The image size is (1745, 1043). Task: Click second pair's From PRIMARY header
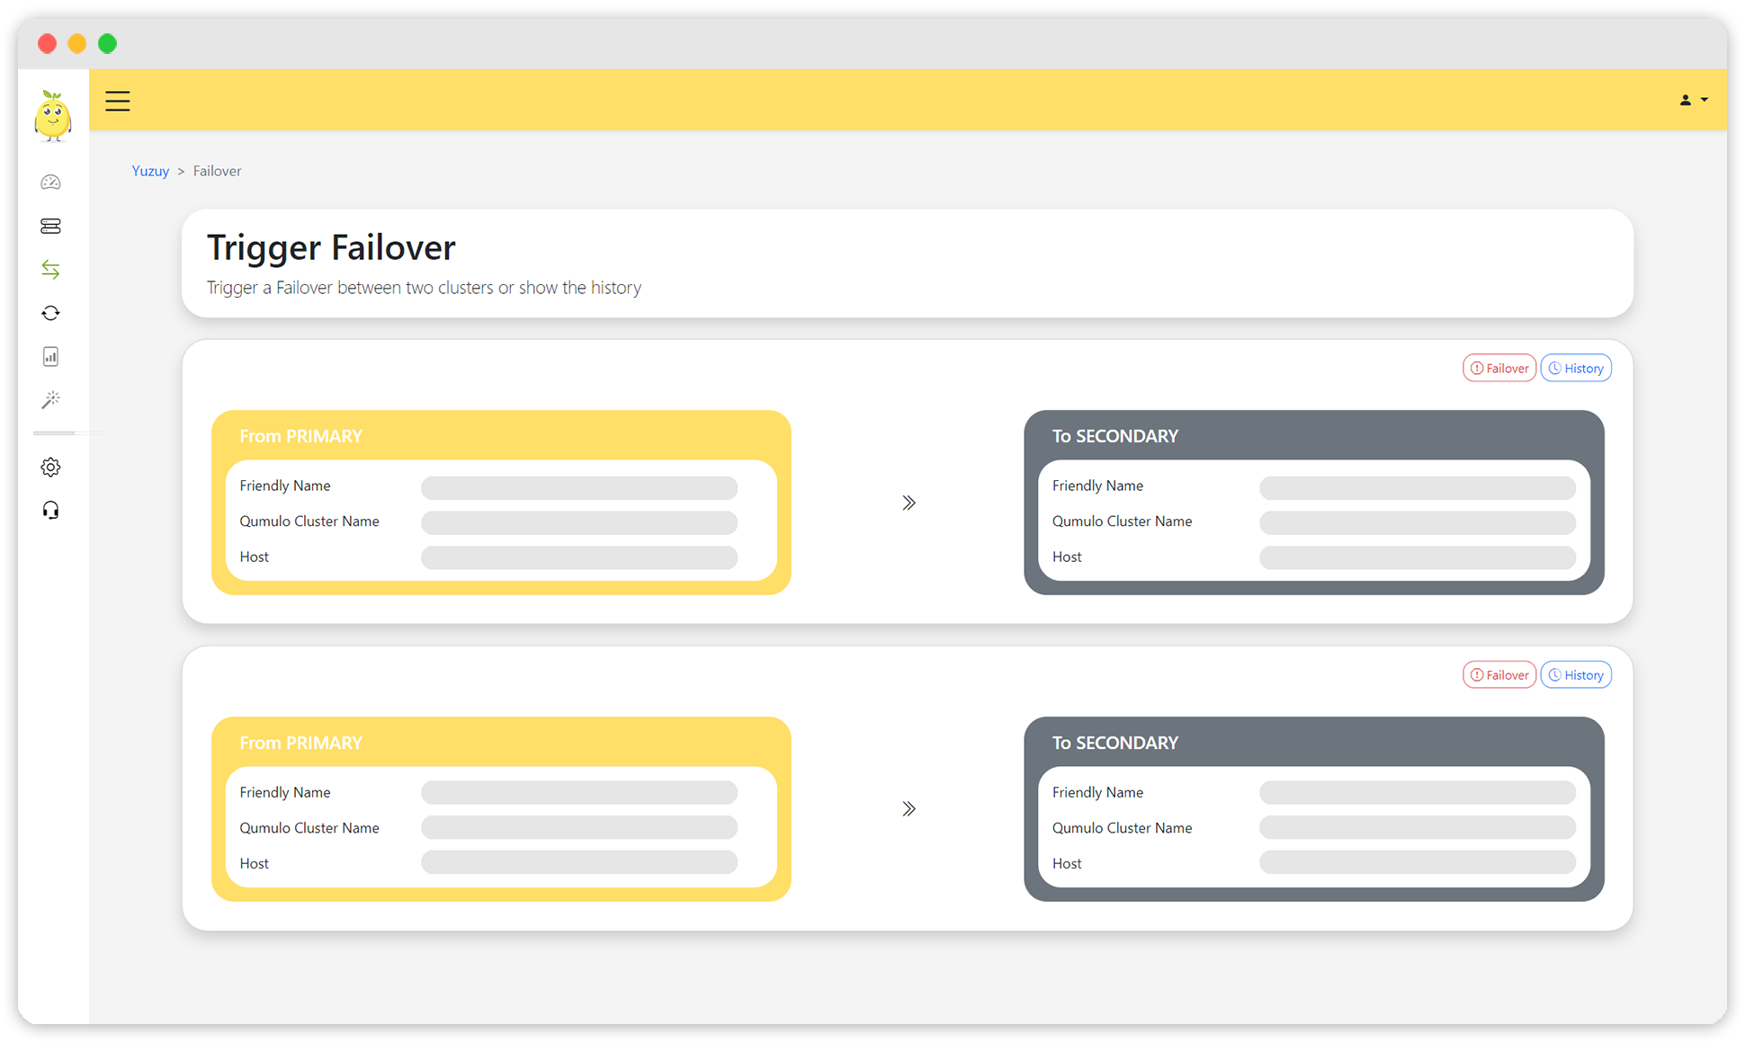[300, 743]
